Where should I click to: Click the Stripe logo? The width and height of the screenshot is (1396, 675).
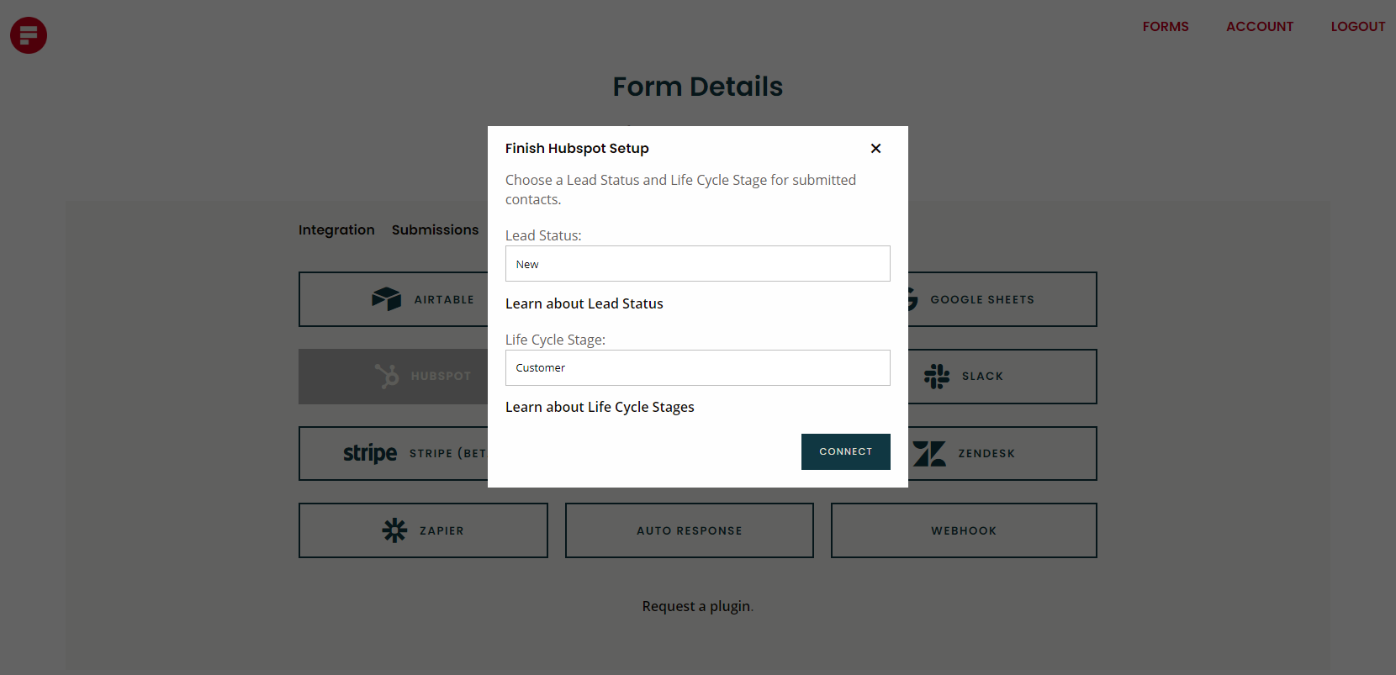369,453
